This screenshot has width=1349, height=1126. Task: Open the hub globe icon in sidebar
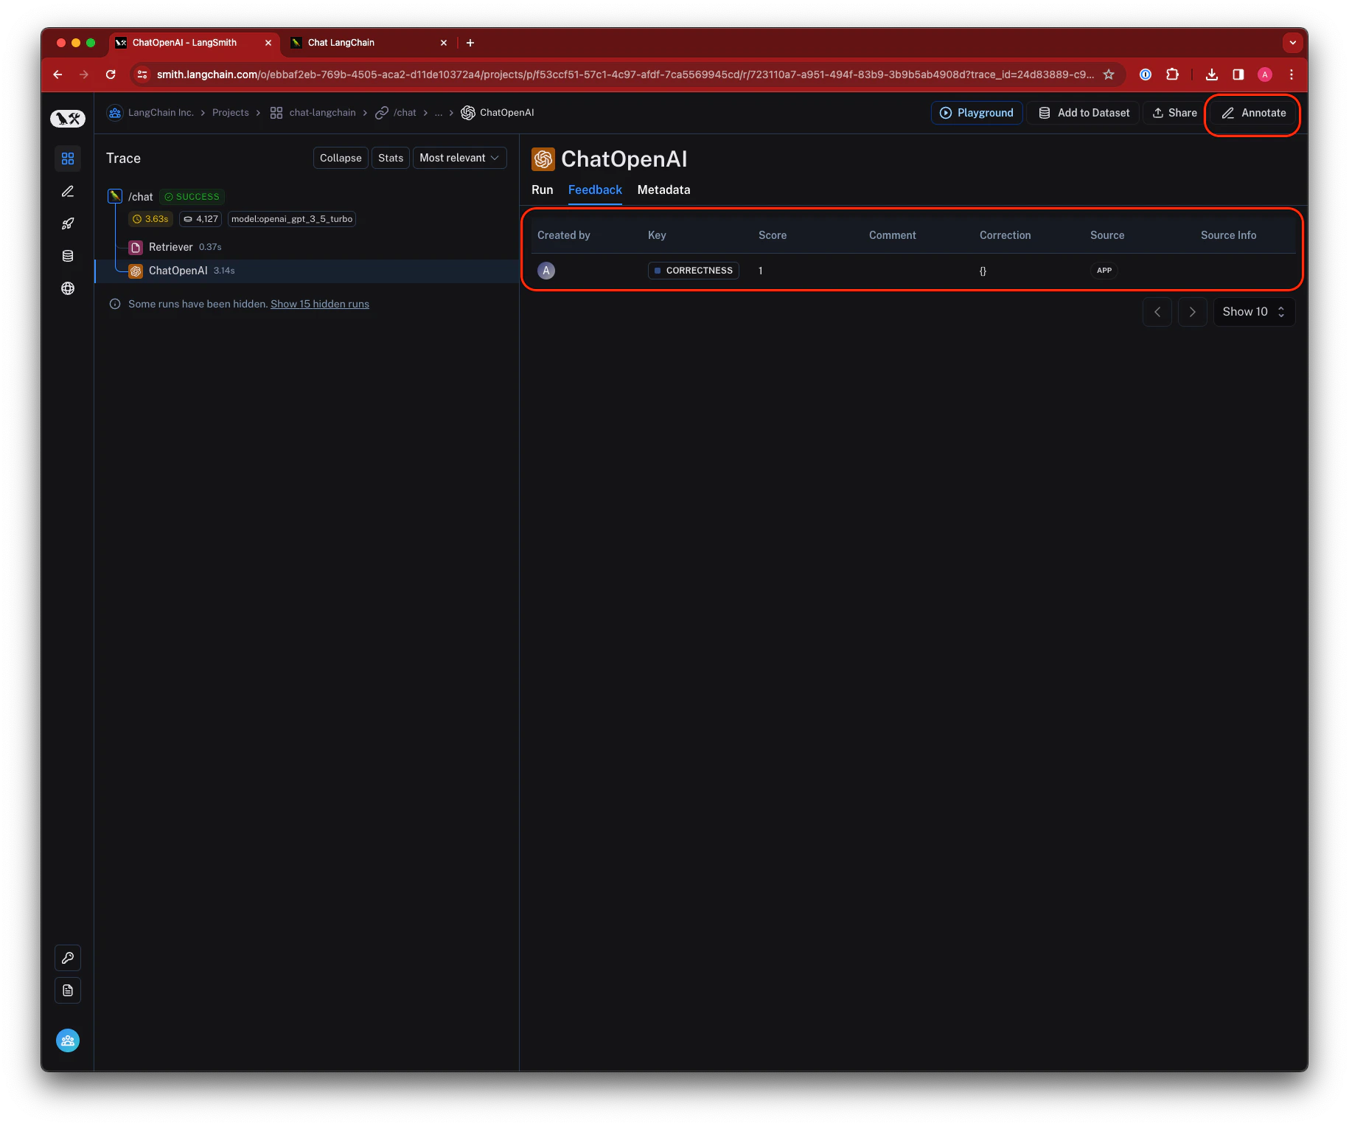click(x=68, y=288)
